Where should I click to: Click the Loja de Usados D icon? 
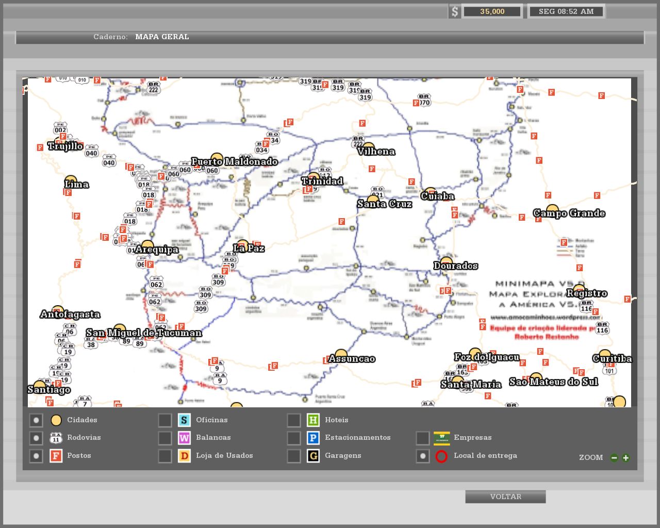184,456
